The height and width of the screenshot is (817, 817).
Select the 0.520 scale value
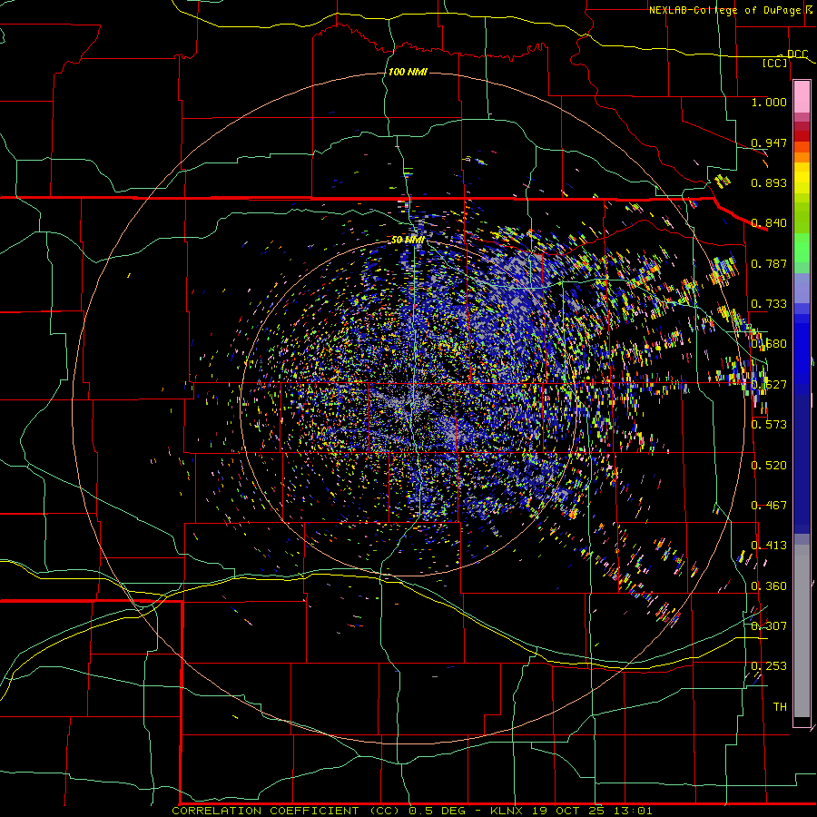(x=769, y=465)
